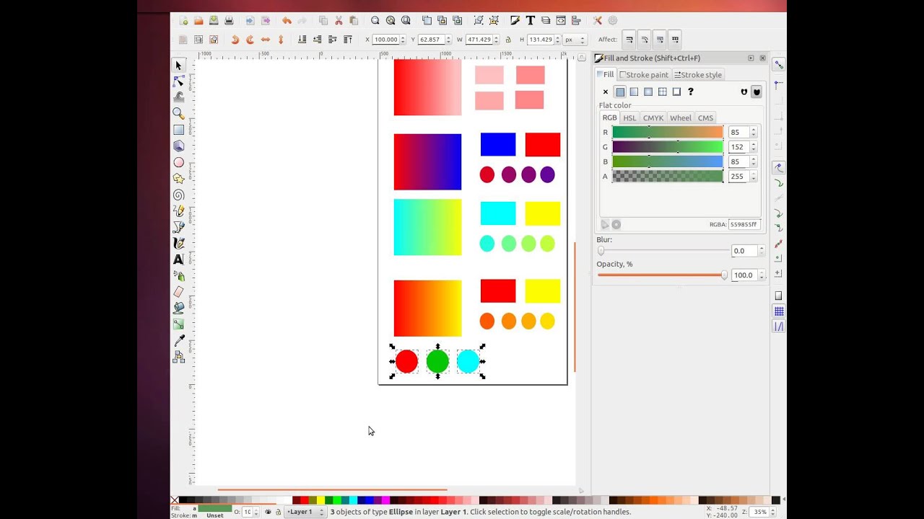Image resolution: width=924 pixels, height=519 pixels.
Task: Switch to the CMS color tab
Action: [x=705, y=118]
